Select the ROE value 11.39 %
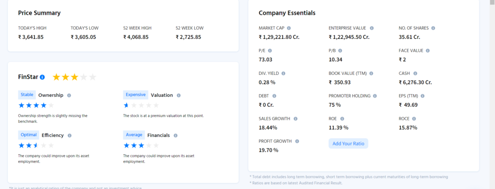 [x=338, y=128]
